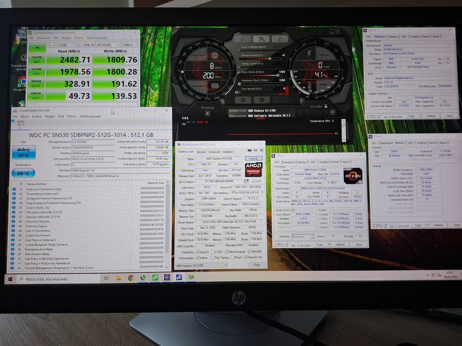Click the dobry 39 °C disk icon in CrystalDiskInfo
Image resolution: width=462 pixels, height=346 pixels.
pyautogui.click(x=21, y=125)
